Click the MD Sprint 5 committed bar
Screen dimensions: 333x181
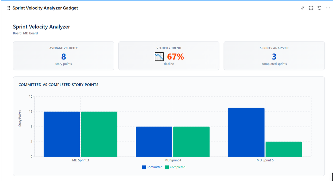[246, 132]
